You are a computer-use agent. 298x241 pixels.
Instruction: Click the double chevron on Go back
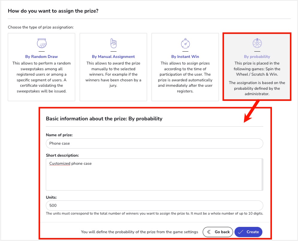[209, 232]
